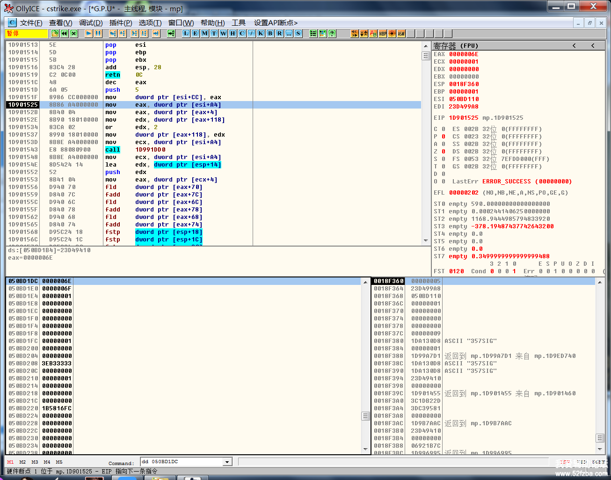Switch to the M2 memory dump tab
The image size is (611, 480).
[x=22, y=462]
